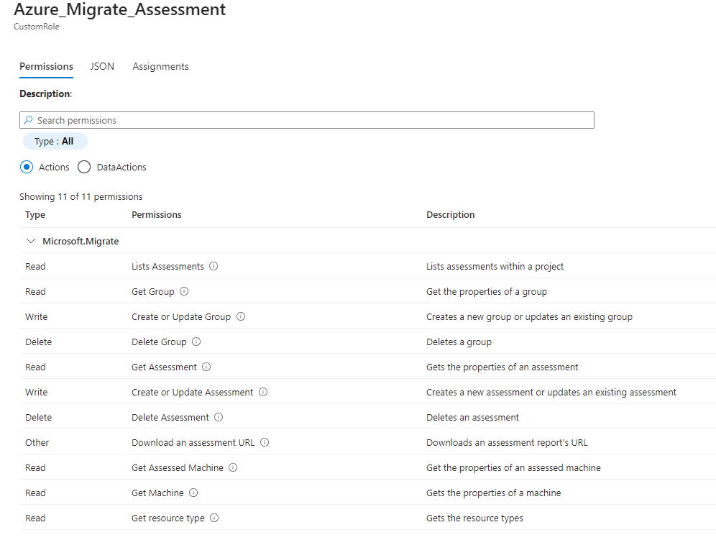Click the info icon beside Delete Group

pyautogui.click(x=198, y=342)
